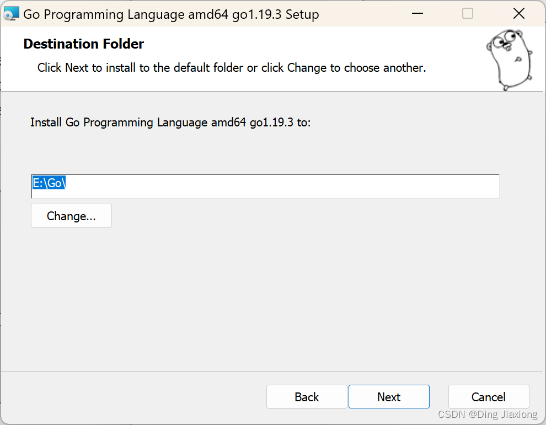546x425 pixels.
Task: Click the Go gopher mascot image
Action: click(510, 60)
